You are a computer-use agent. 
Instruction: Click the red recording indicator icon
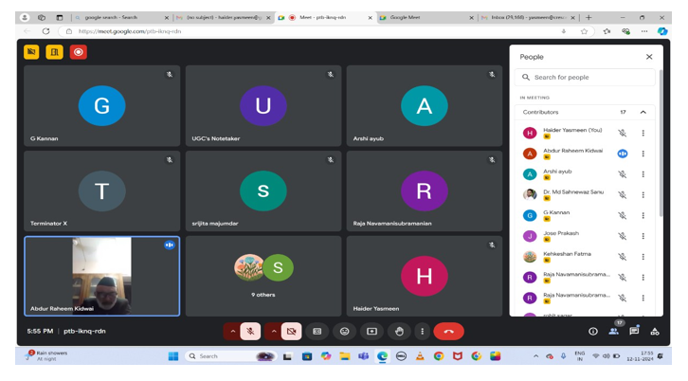click(79, 52)
